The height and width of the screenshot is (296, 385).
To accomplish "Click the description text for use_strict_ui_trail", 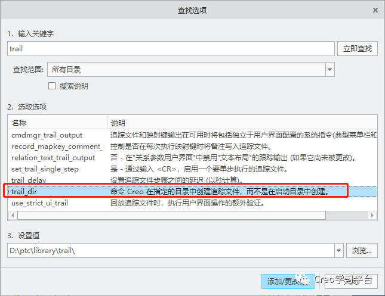I will point(187,203).
